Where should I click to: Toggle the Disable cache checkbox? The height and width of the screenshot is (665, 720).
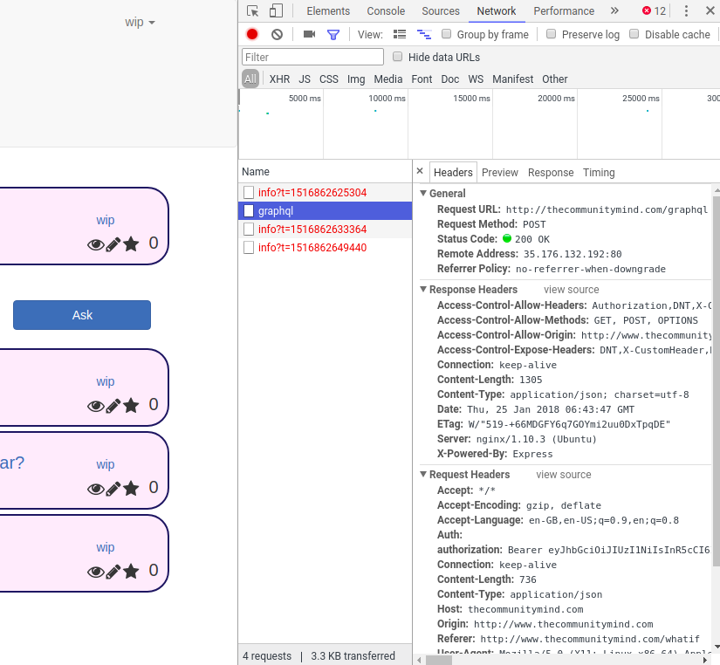click(634, 34)
